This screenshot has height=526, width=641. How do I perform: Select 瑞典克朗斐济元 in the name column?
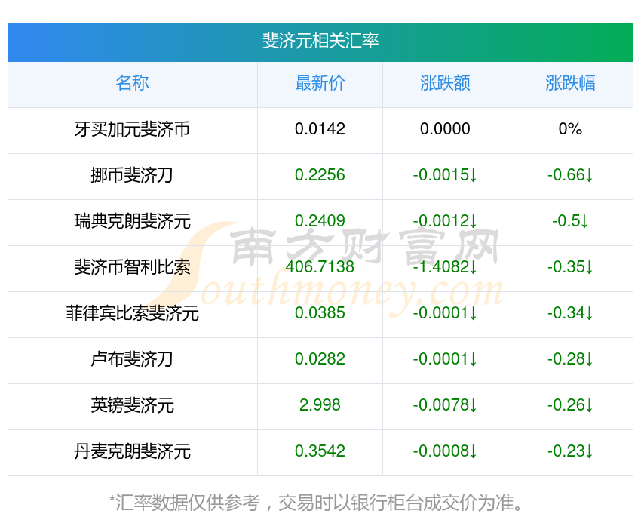[x=132, y=221]
